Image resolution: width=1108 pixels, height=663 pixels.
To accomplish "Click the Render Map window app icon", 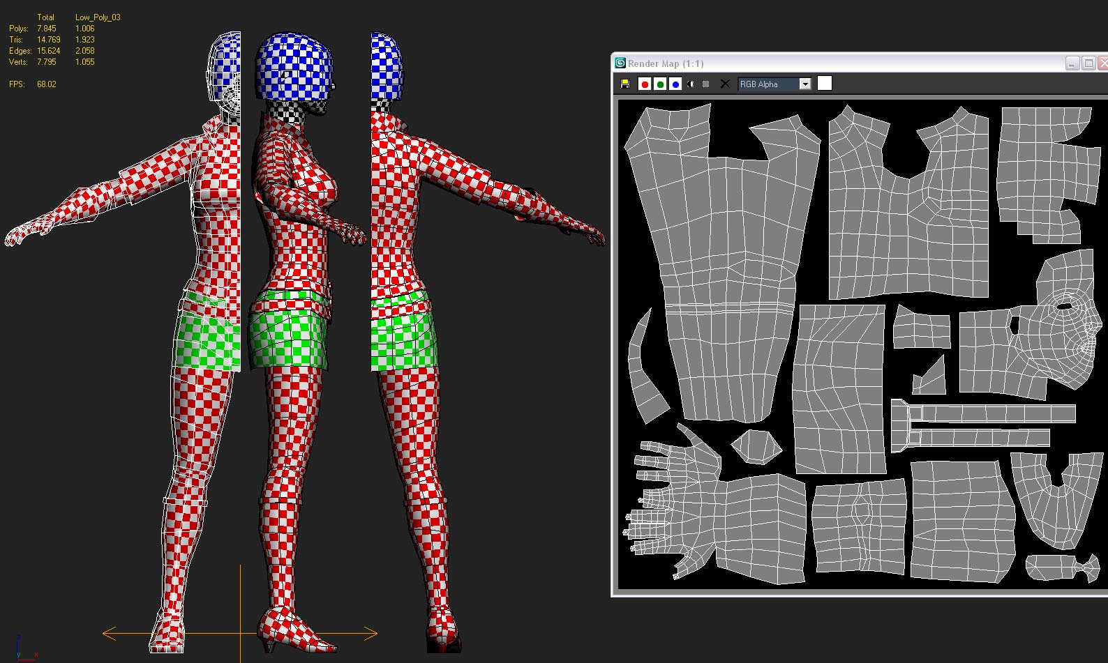I will (x=620, y=63).
